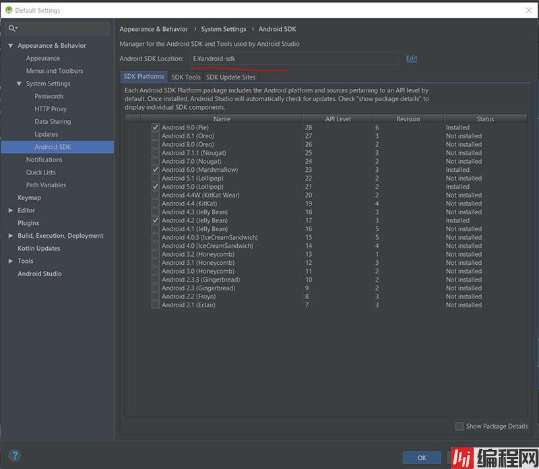
Task: Select Android 4.4W (KitKat Wear) row name
Action: pyautogui.click(x=201, y=195)
